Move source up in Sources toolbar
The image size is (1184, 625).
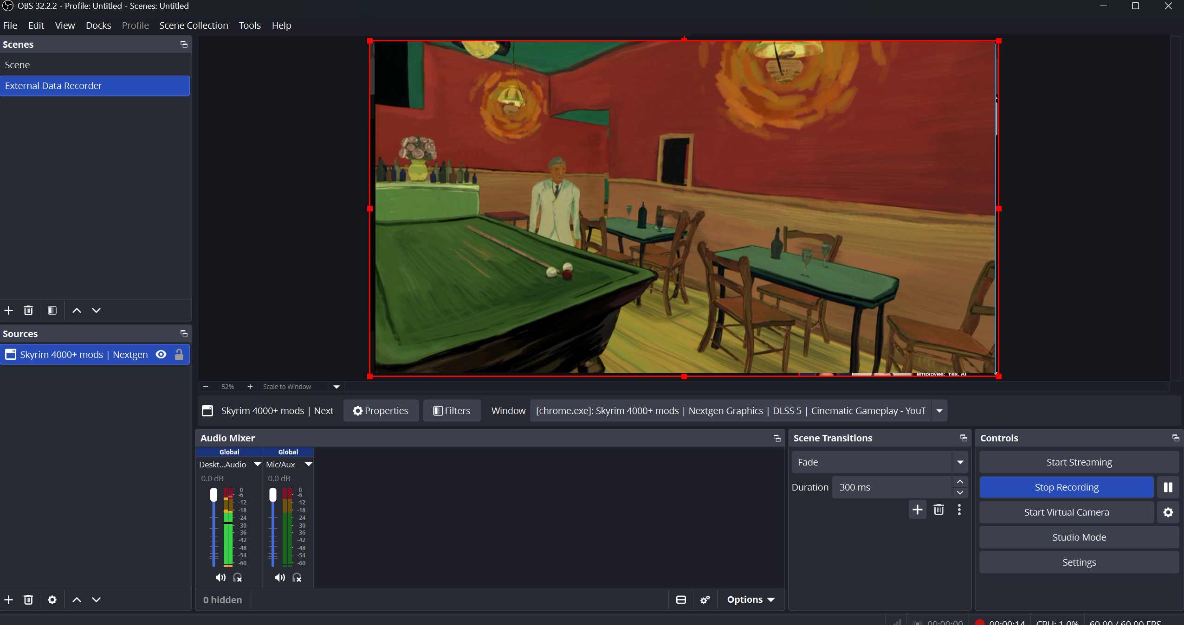click(x=77, y=599)
